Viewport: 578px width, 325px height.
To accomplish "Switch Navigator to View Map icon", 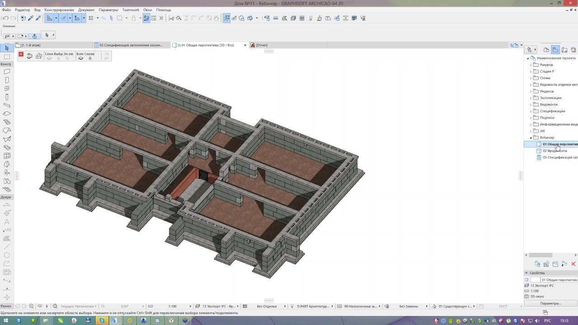I will (555, 50).
